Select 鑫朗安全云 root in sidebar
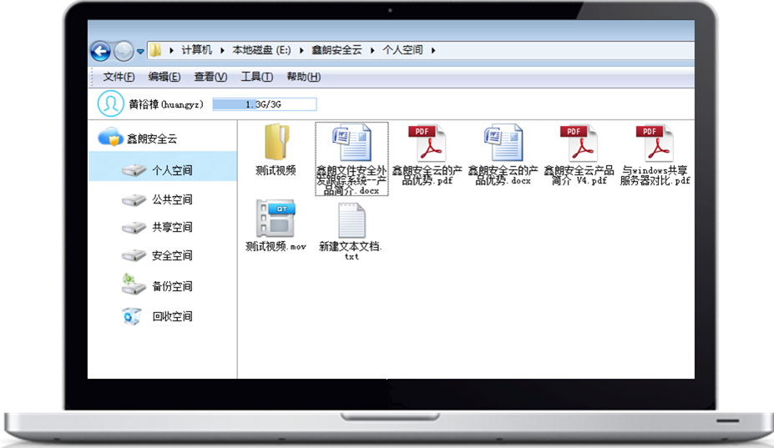The height and width of the screenshot is (448, 774). click(x=151, y=139)
